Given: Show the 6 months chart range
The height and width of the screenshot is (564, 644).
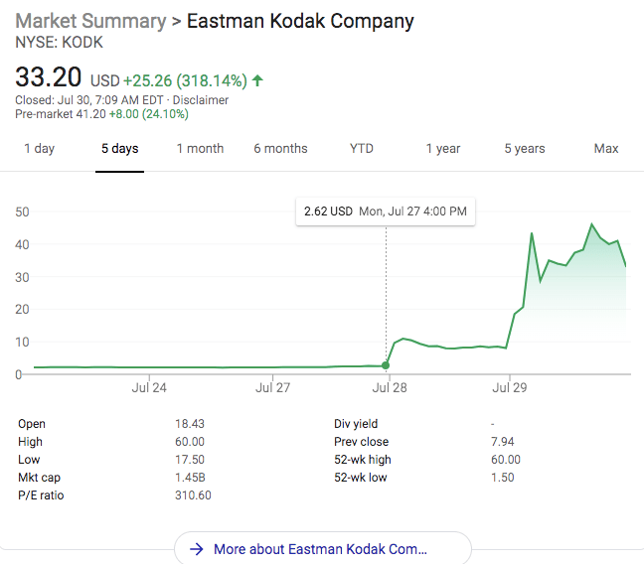Looking at the screenshot, I should pyautogui.click(x=280, y=149).
